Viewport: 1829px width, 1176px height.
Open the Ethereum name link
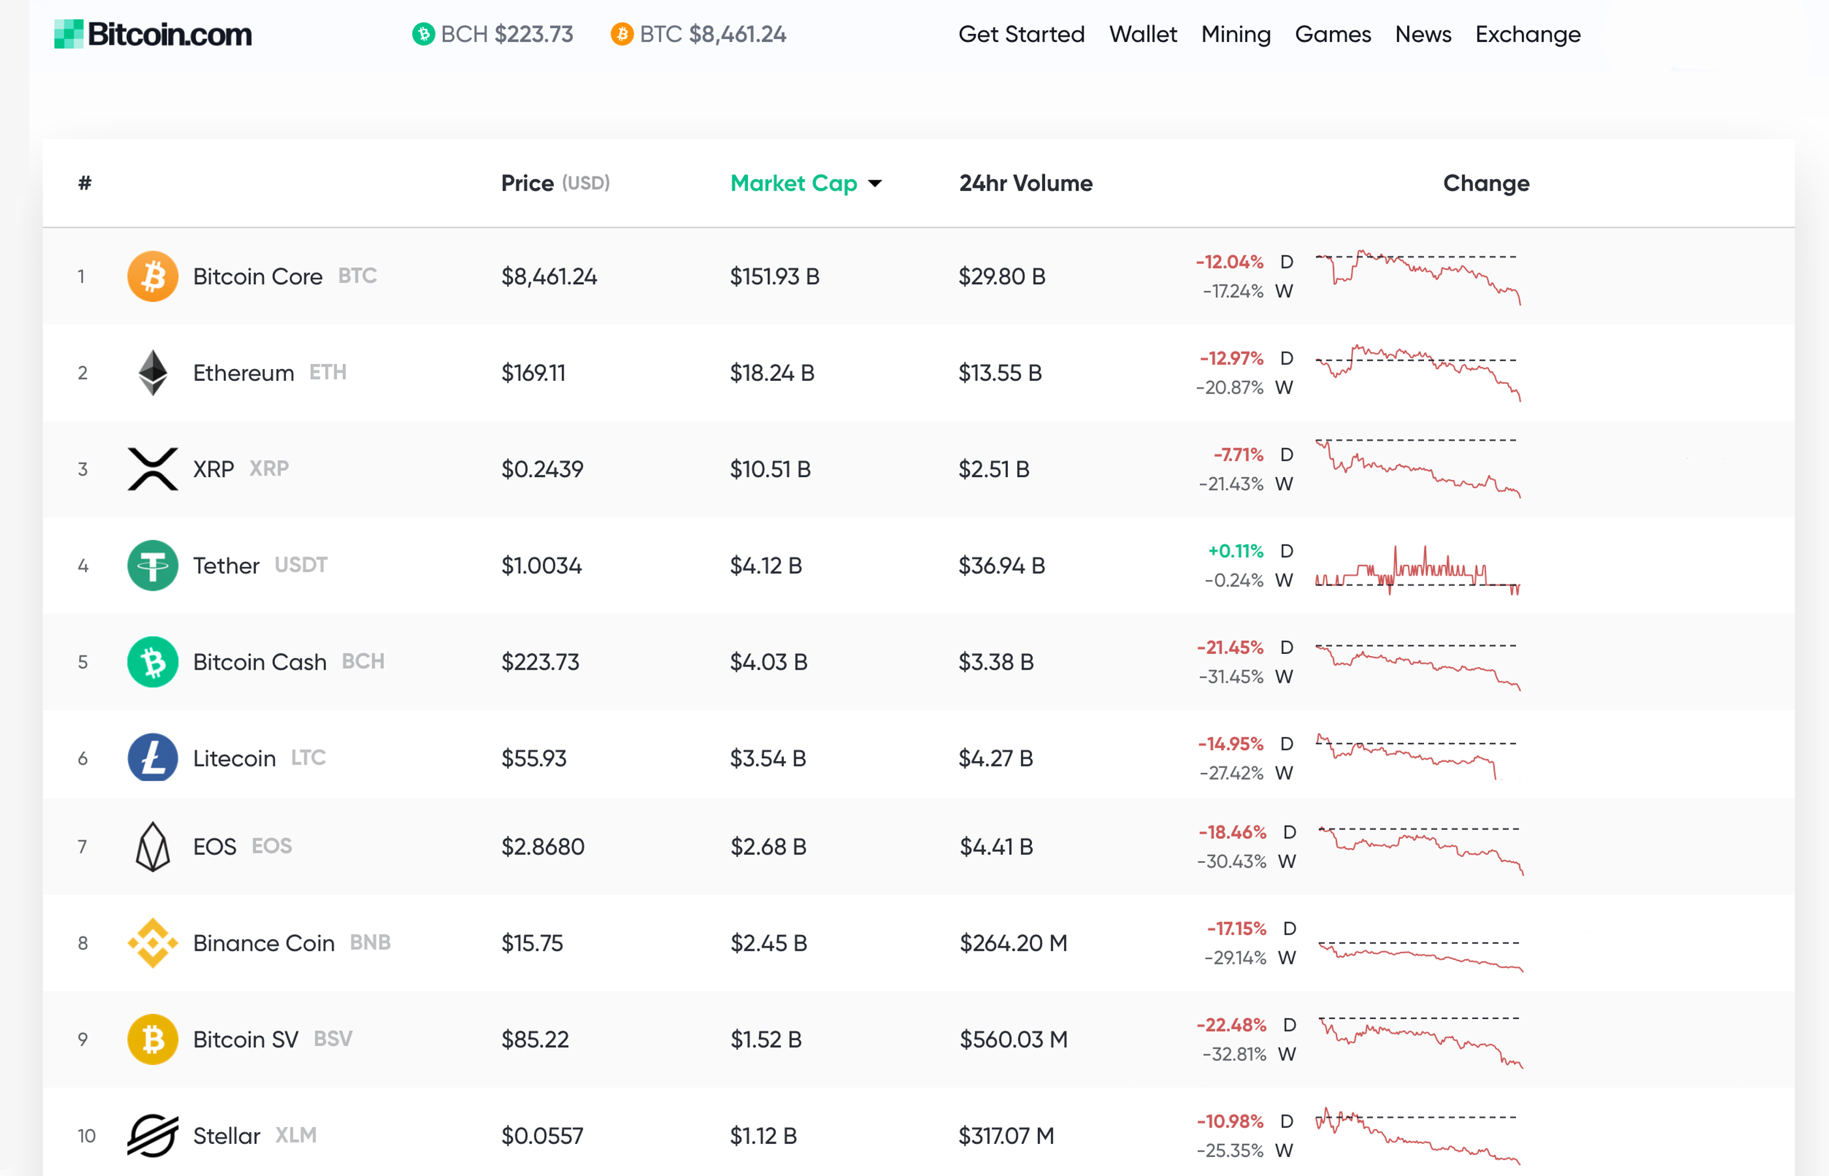click(244, 372)
